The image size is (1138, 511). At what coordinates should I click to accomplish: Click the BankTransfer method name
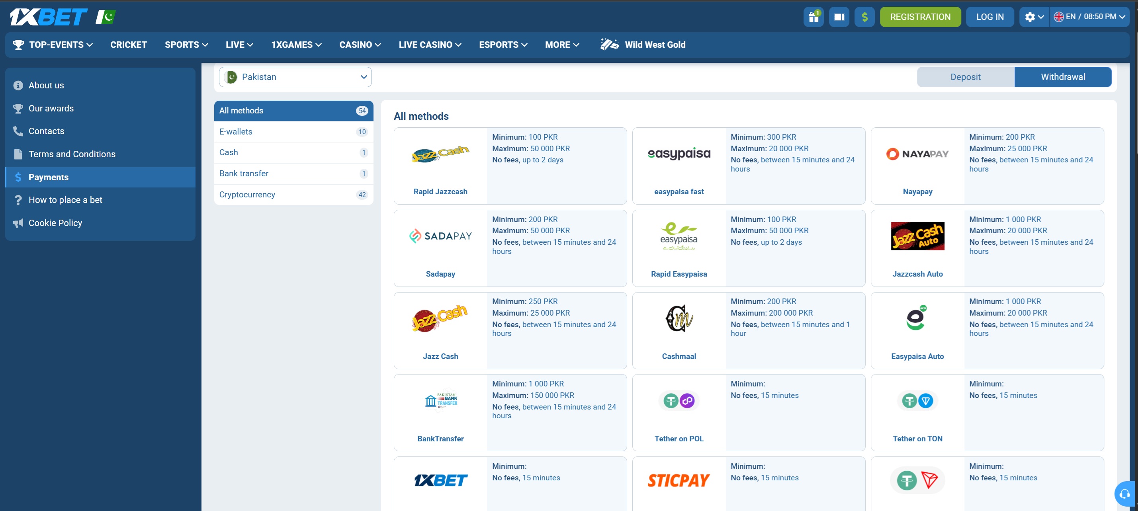coord(440,439)
